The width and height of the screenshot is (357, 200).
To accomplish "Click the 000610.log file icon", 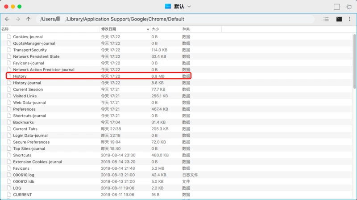I will (9, 175).
